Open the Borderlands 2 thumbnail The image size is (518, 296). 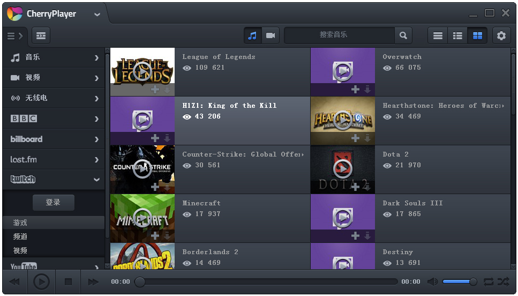pyautogui.click(x=142, y=256)
